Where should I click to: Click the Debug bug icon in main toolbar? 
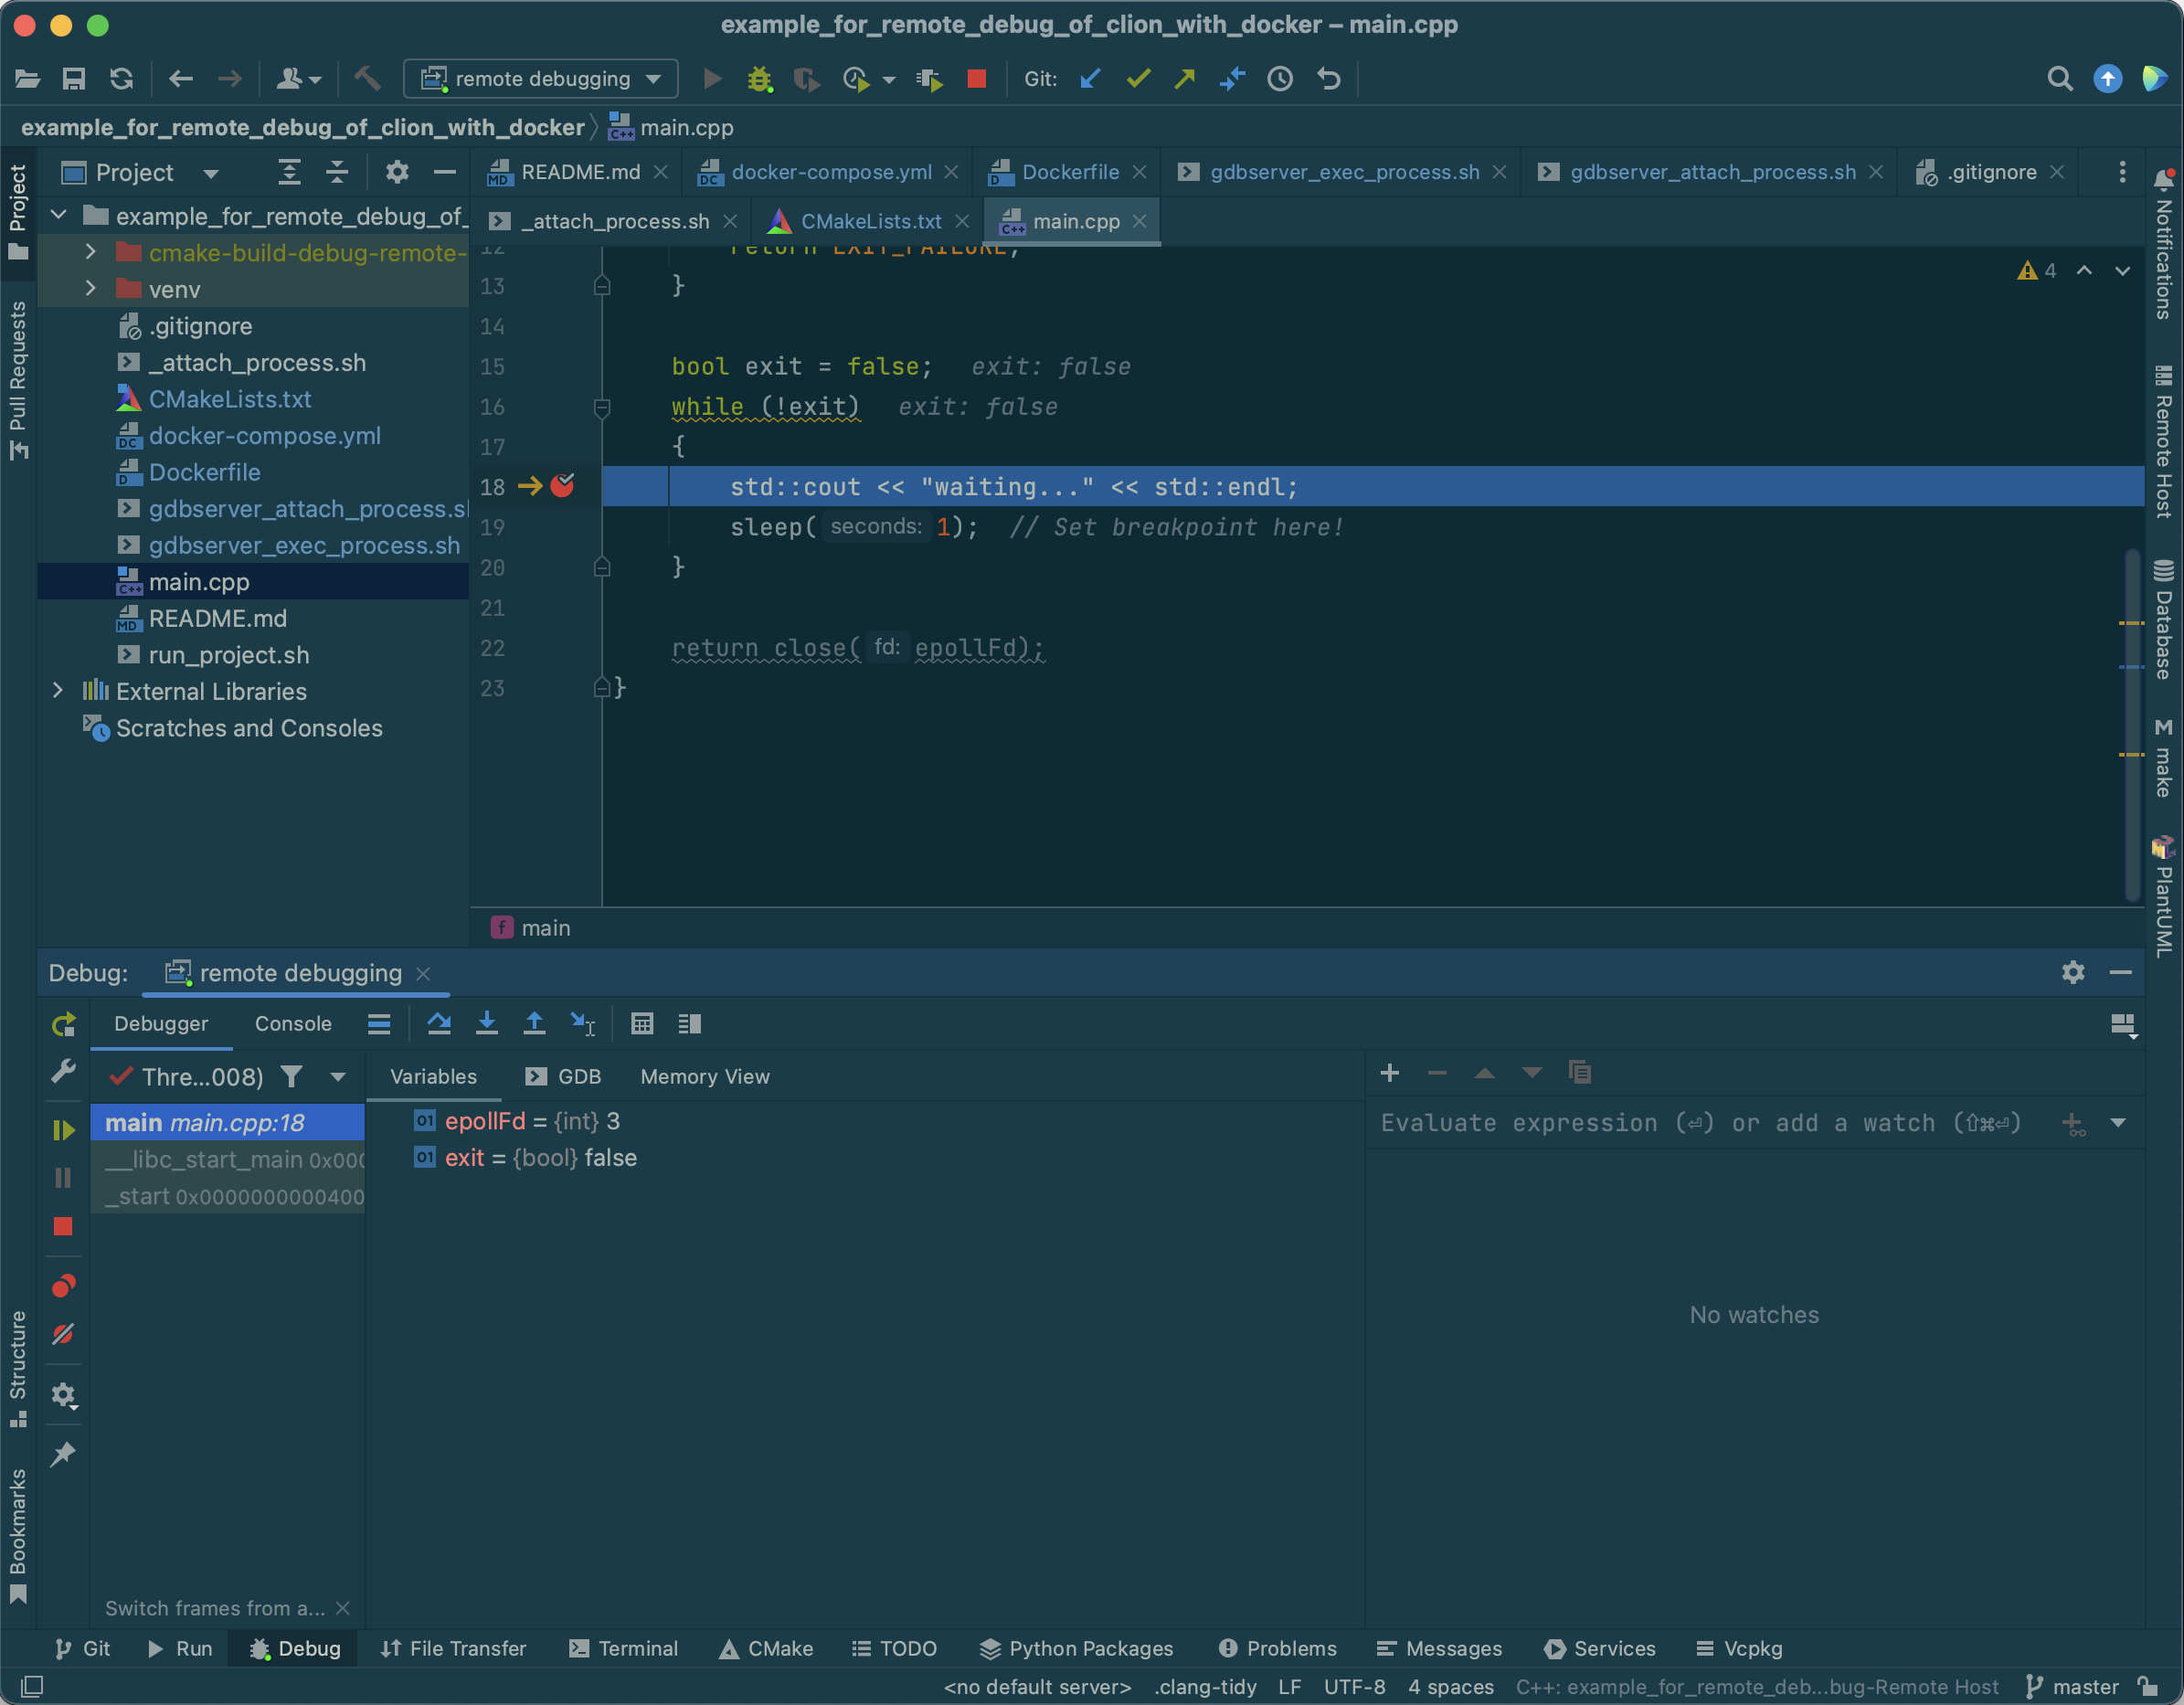760,79
